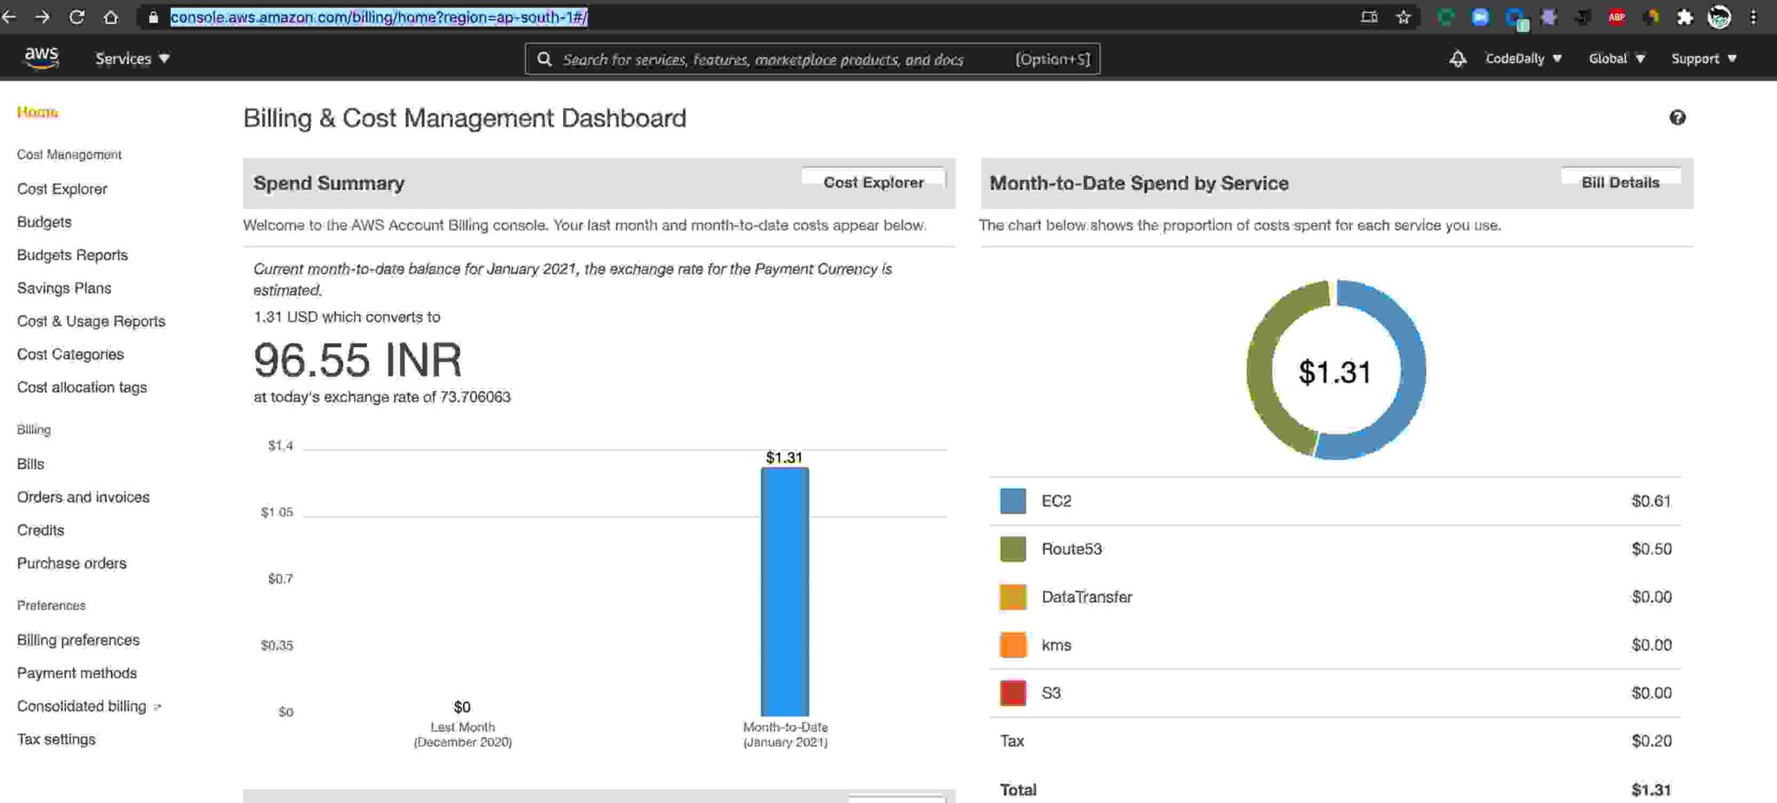The height and width of the screenshot is (803, 1777).
Task: Open Billing preferences
Action: click(78, 640)
